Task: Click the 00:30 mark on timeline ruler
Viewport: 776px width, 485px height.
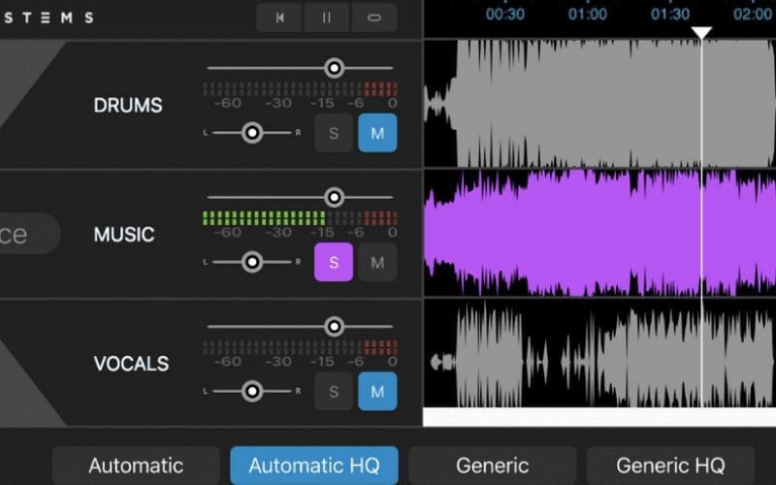Action: [x=504, y=14]
